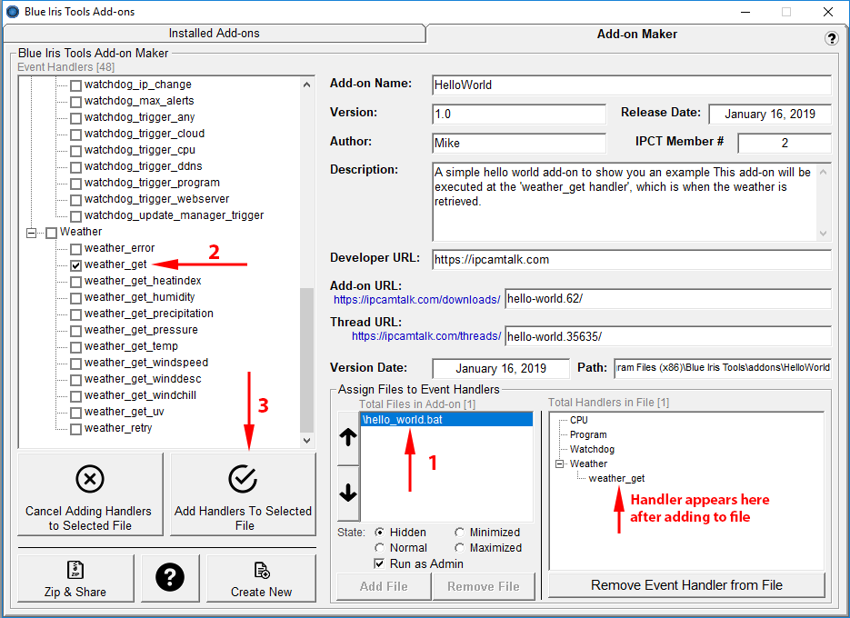This screenshot has width=850, height=618.
Task: Click Description box scroll up arrow
Action: [x=823, y=172]
